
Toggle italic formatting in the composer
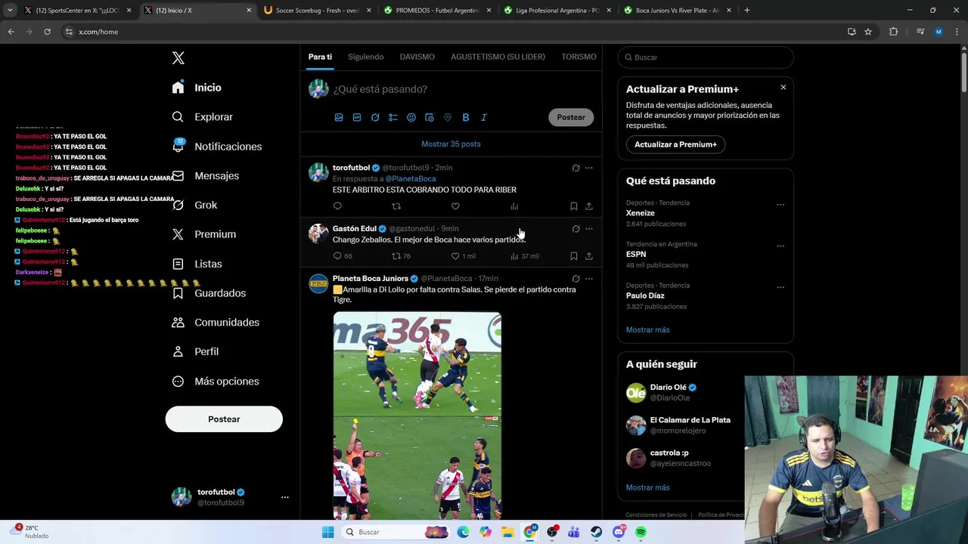tap(484, 117)
